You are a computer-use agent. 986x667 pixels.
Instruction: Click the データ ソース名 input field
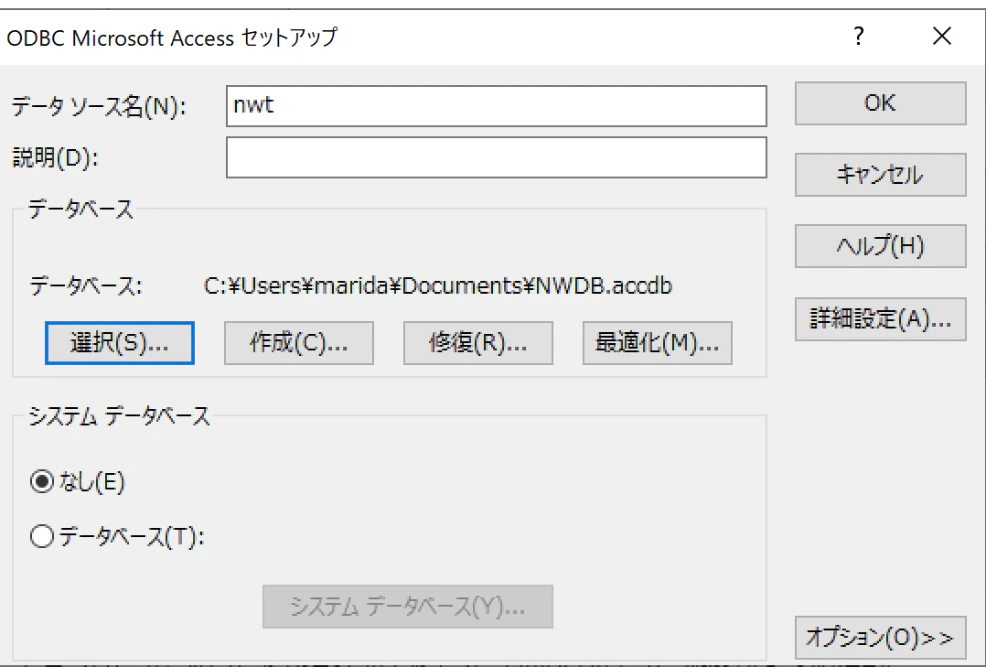(496, 106)
